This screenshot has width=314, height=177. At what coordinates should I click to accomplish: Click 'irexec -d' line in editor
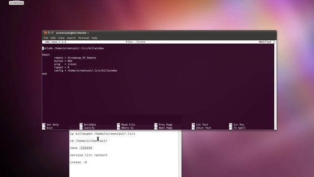(x=78, y=162)
